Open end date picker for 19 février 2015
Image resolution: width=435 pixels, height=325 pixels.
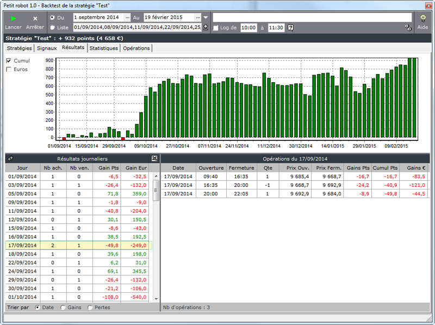198,17
